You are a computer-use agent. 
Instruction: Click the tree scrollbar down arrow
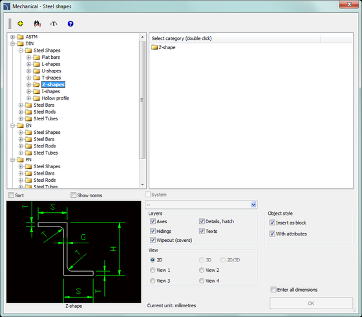click(x=142, y=184)
